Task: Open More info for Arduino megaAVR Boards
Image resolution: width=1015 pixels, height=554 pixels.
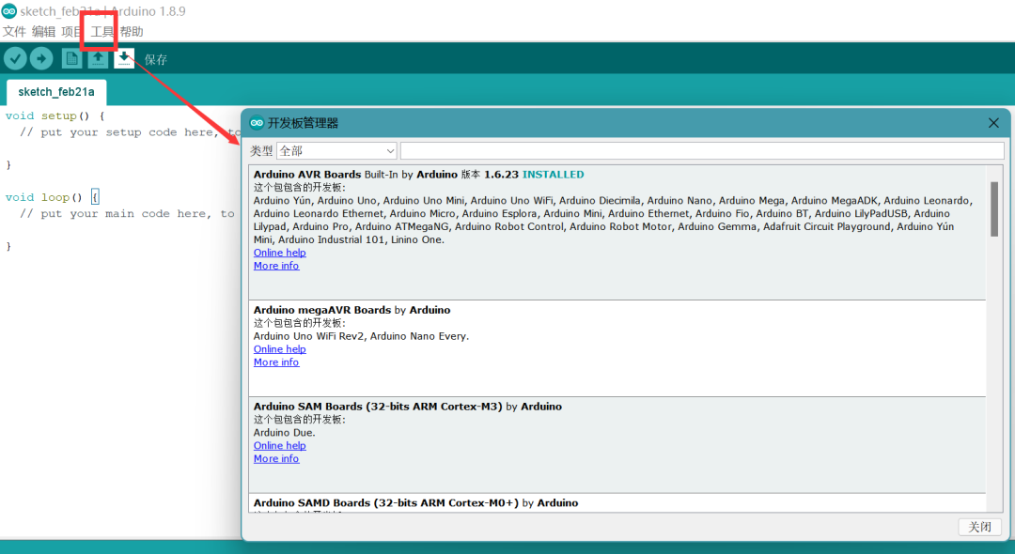Action: click(x=276, y=362)
